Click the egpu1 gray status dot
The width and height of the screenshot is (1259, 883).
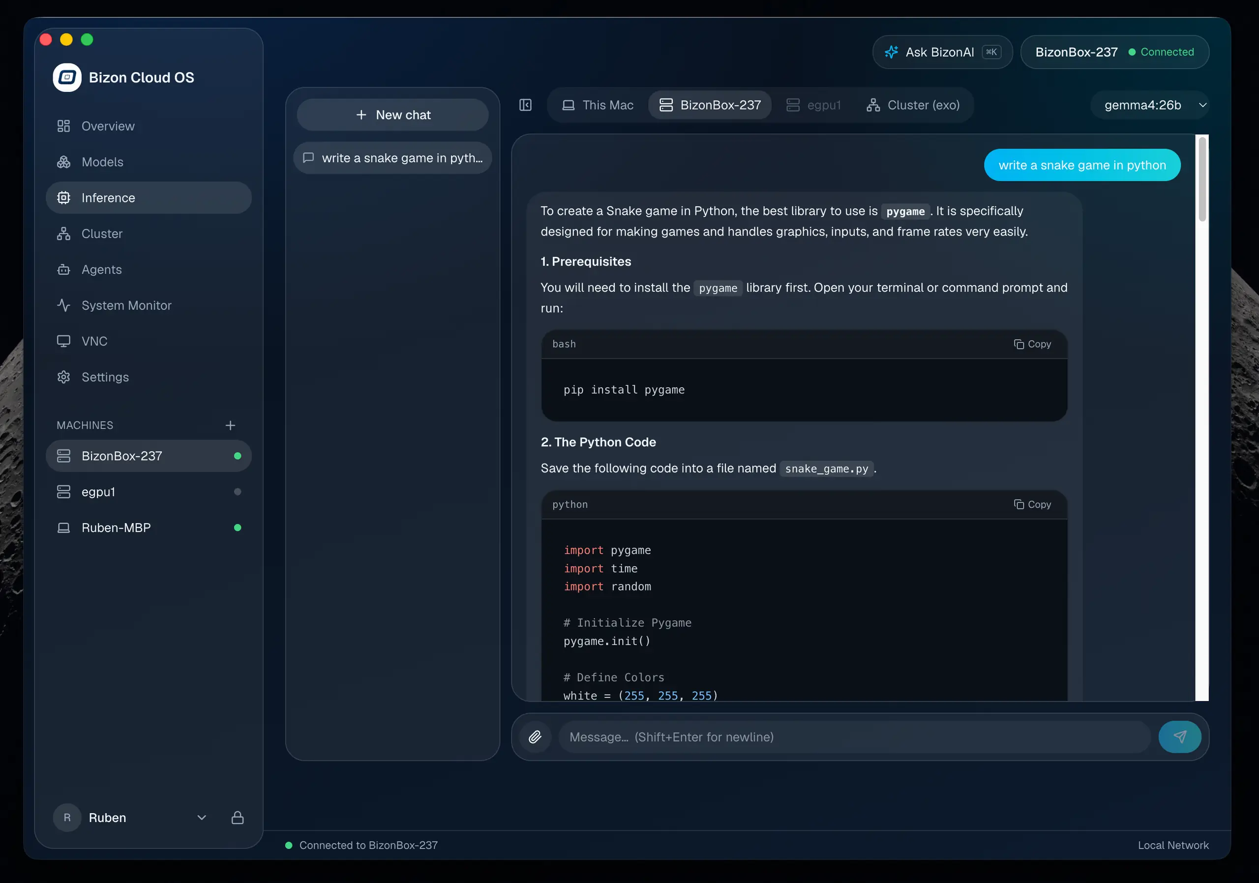pos(238,492)
